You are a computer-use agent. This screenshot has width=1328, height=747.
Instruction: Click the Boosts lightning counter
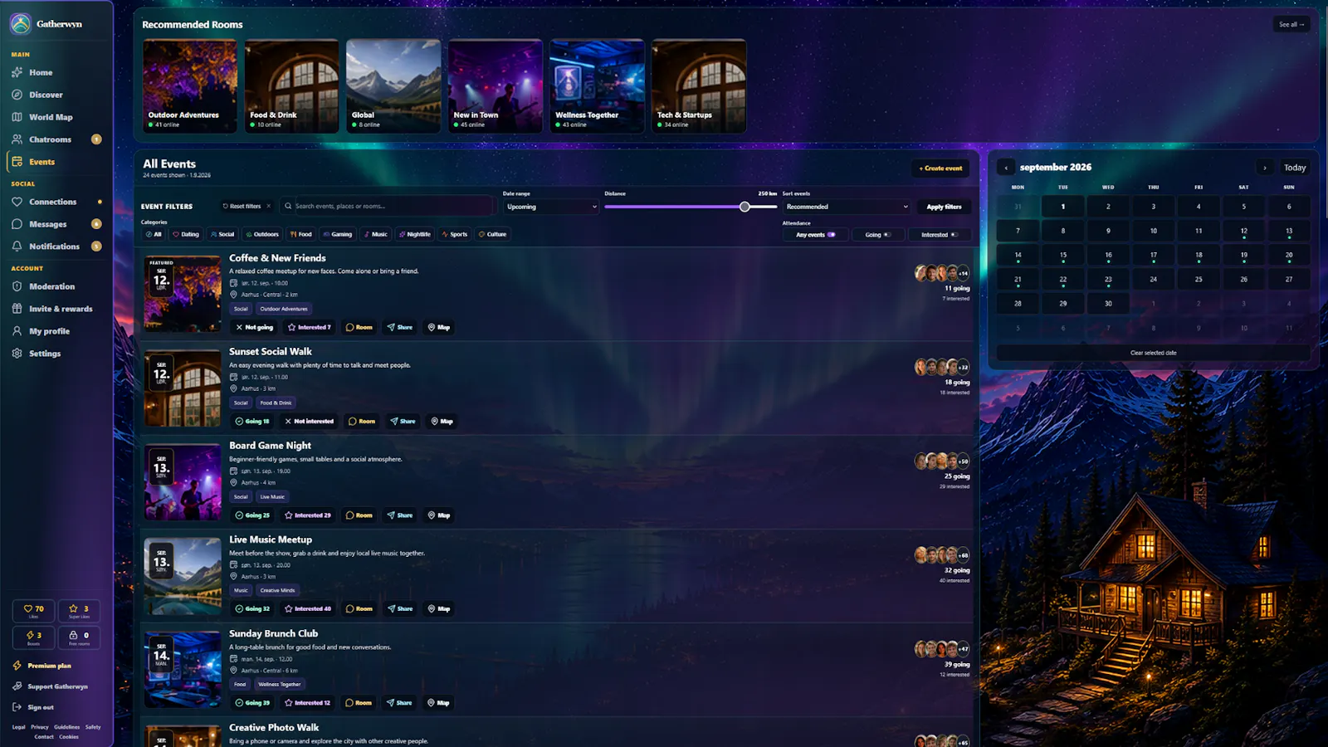pyautogui.click(x=33, y=637)
